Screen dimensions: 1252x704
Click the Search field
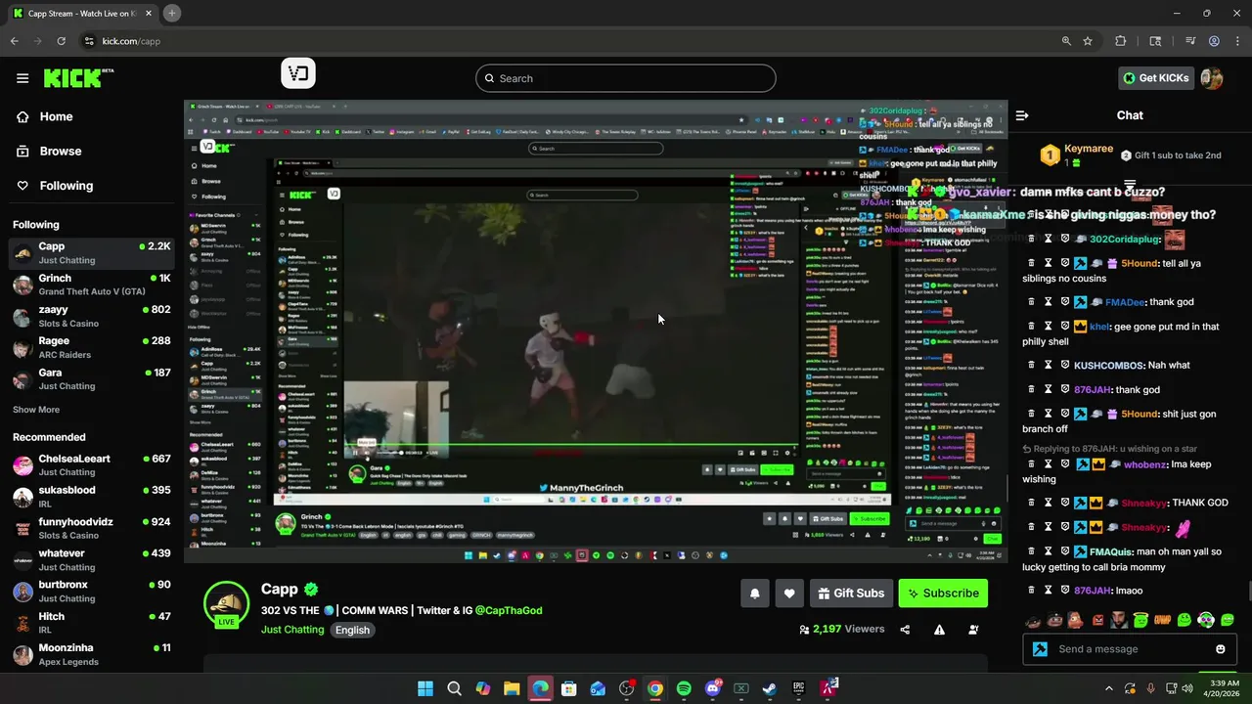point(626,78)
